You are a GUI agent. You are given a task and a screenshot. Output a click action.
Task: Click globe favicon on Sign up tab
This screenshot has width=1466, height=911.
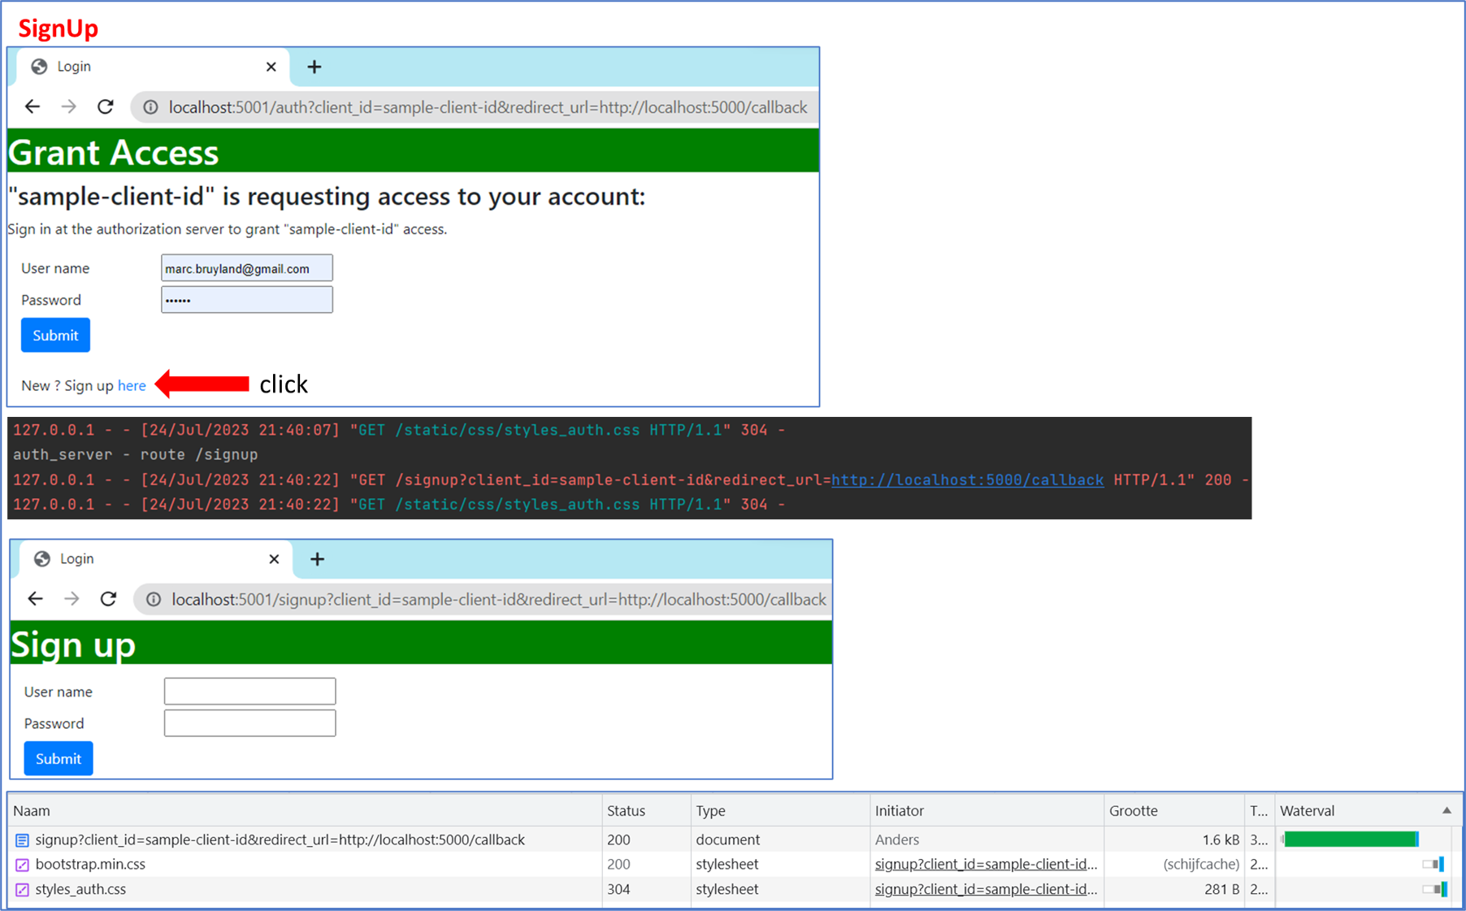(x=42, y=559)
